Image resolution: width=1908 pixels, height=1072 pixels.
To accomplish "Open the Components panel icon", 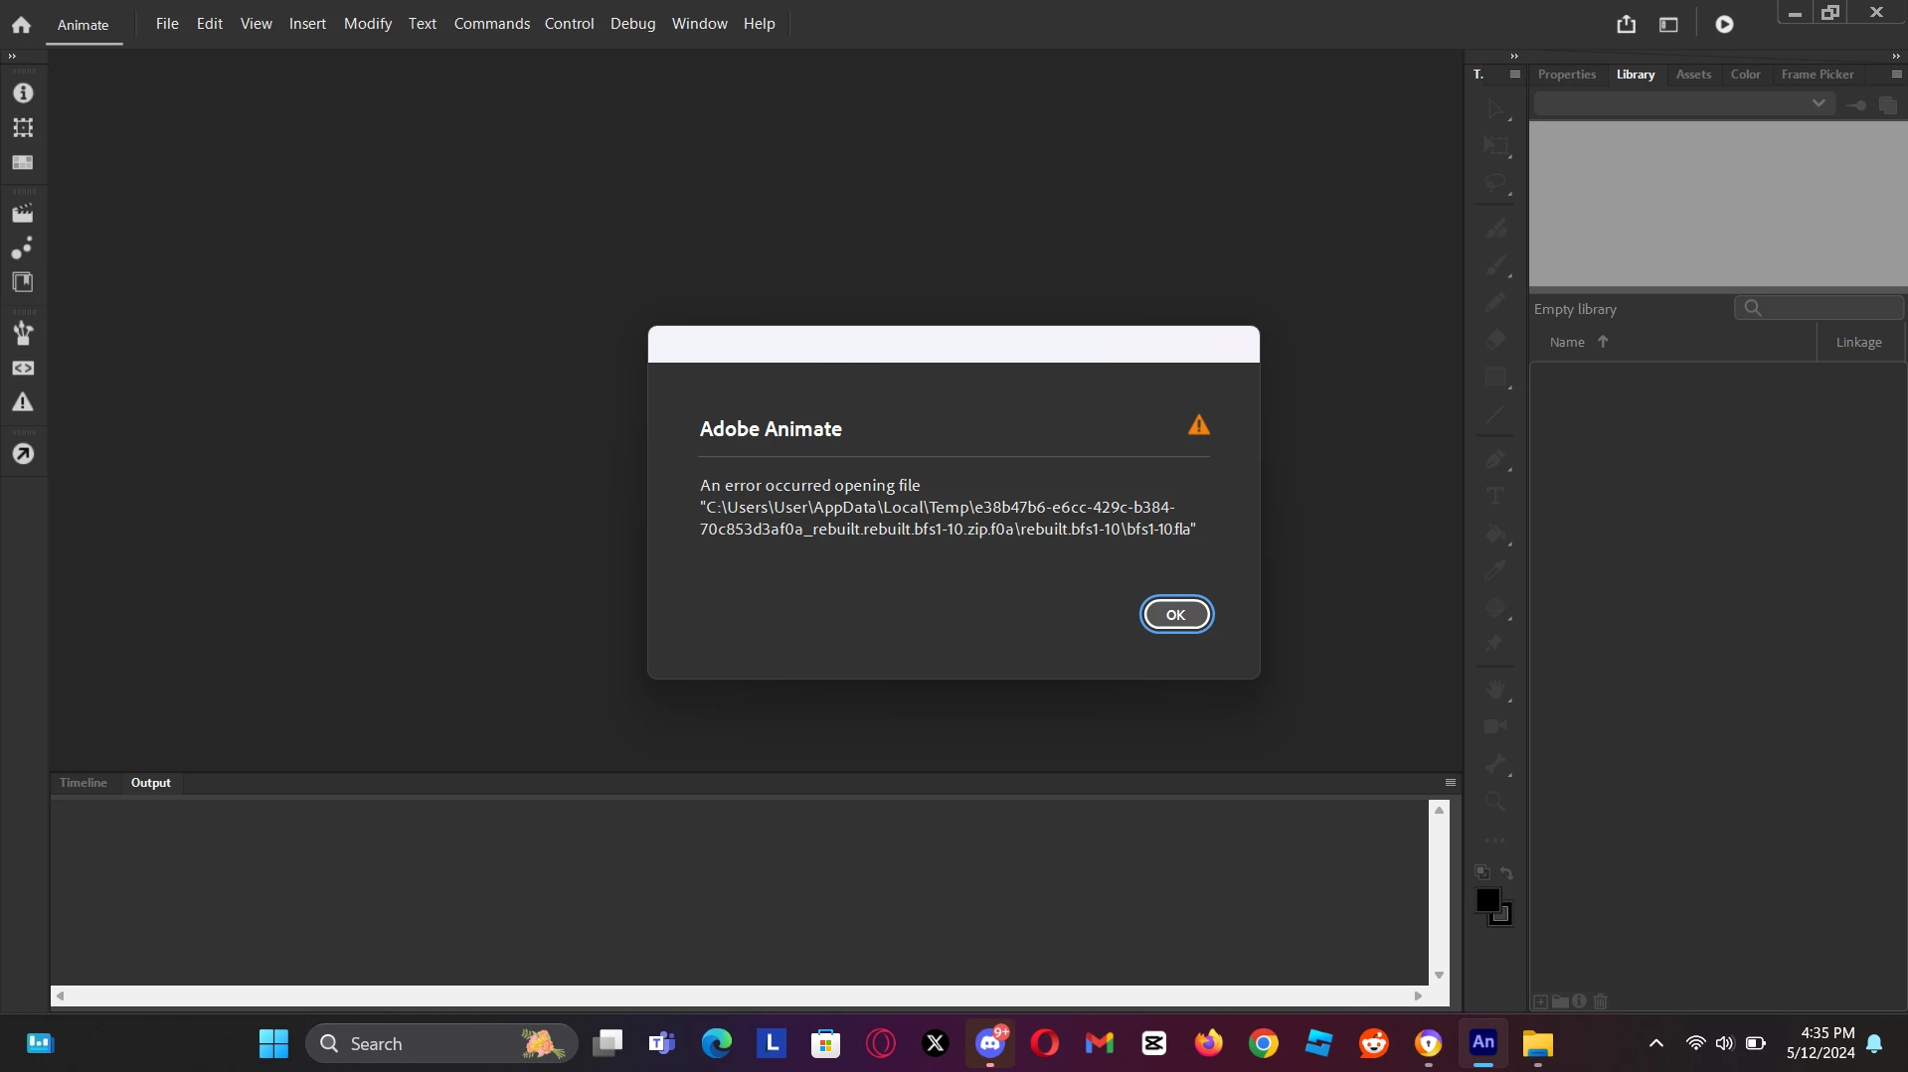I will 23,333.
